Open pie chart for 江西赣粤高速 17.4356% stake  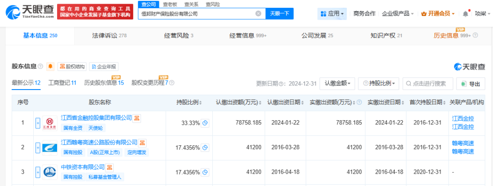[205, 148]
